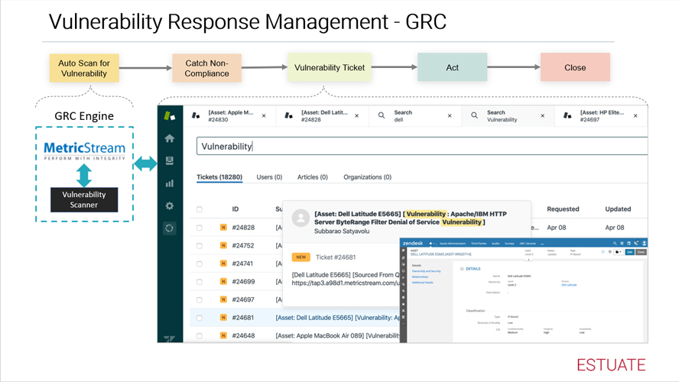Open the Reporting bar chart icon

coord(169,183)
